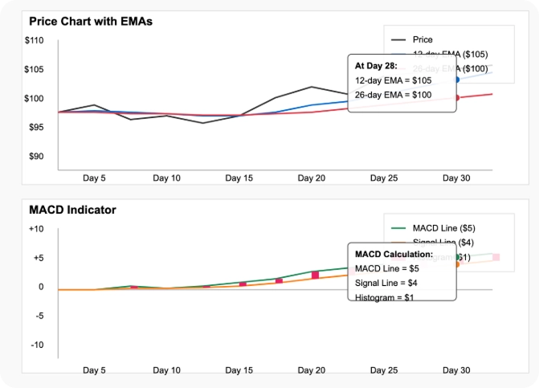
Task: Click the green MACD Line data point
Action: click(458, 257)
